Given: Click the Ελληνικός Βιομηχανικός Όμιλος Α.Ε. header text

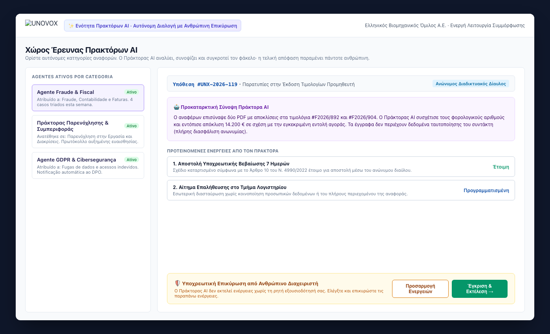Looking at the screenshot, I should click(x=445, y=26).
